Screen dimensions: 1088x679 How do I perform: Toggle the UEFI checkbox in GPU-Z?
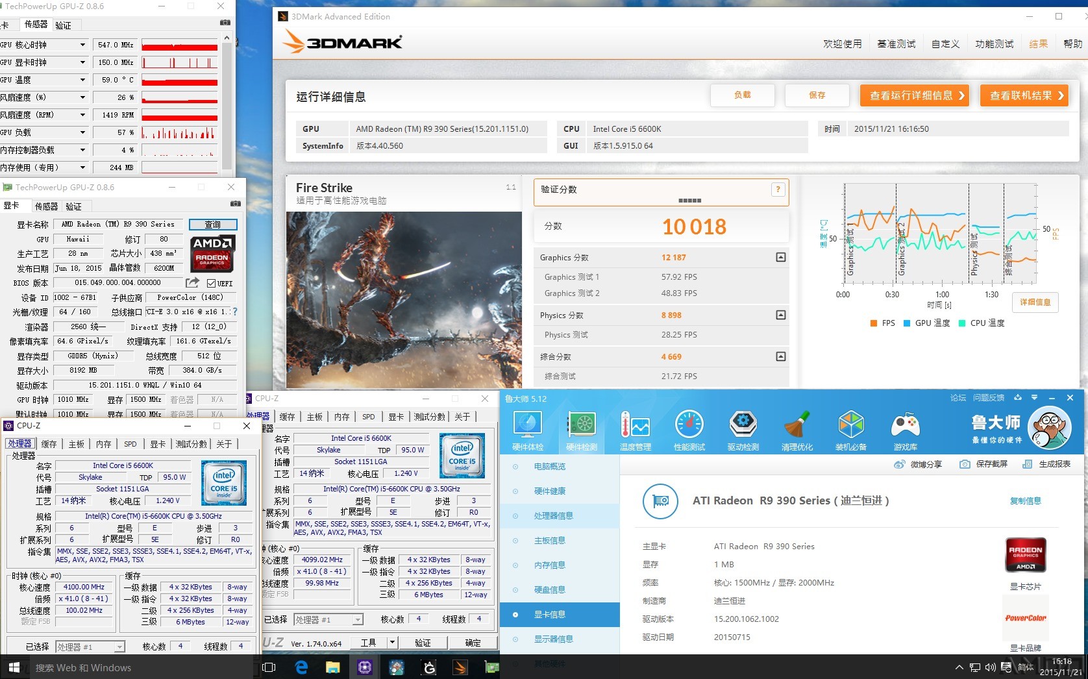pos(211,283)
